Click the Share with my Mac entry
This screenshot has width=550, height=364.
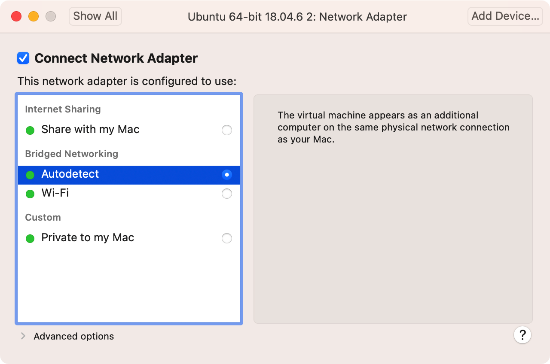tap(90, 130)
